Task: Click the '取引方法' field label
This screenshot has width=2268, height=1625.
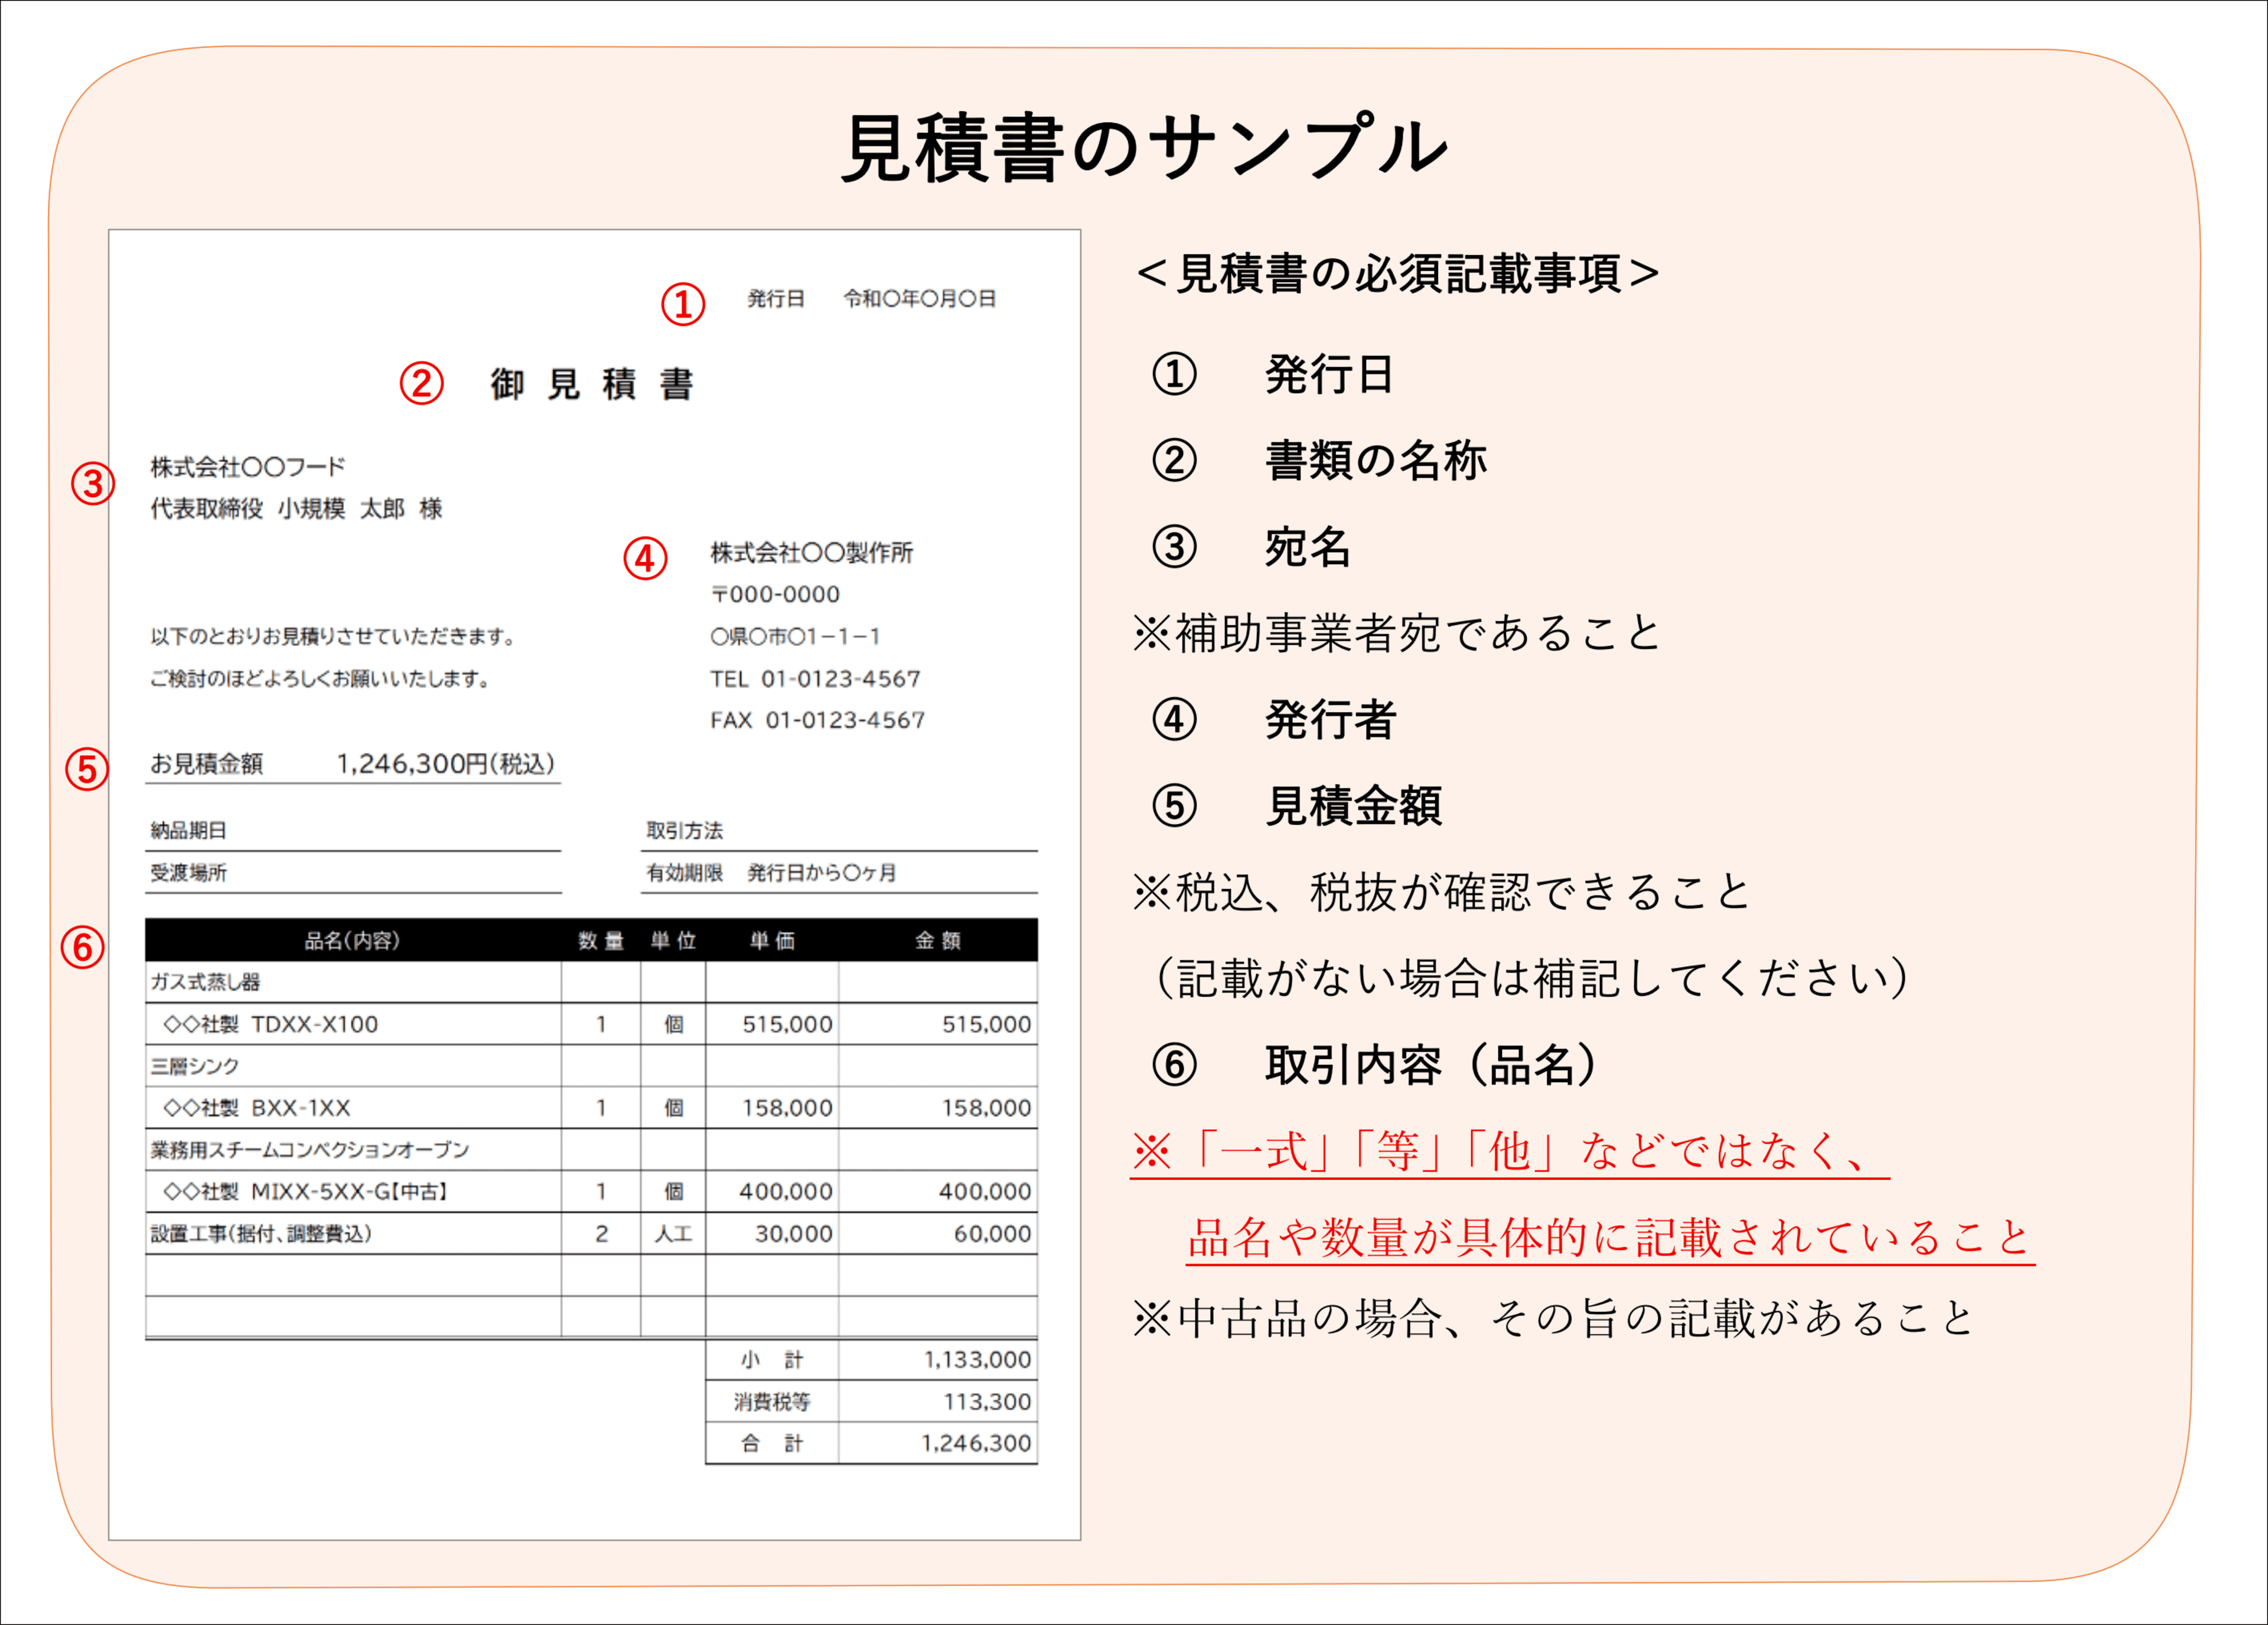Action: pos(684,830)
